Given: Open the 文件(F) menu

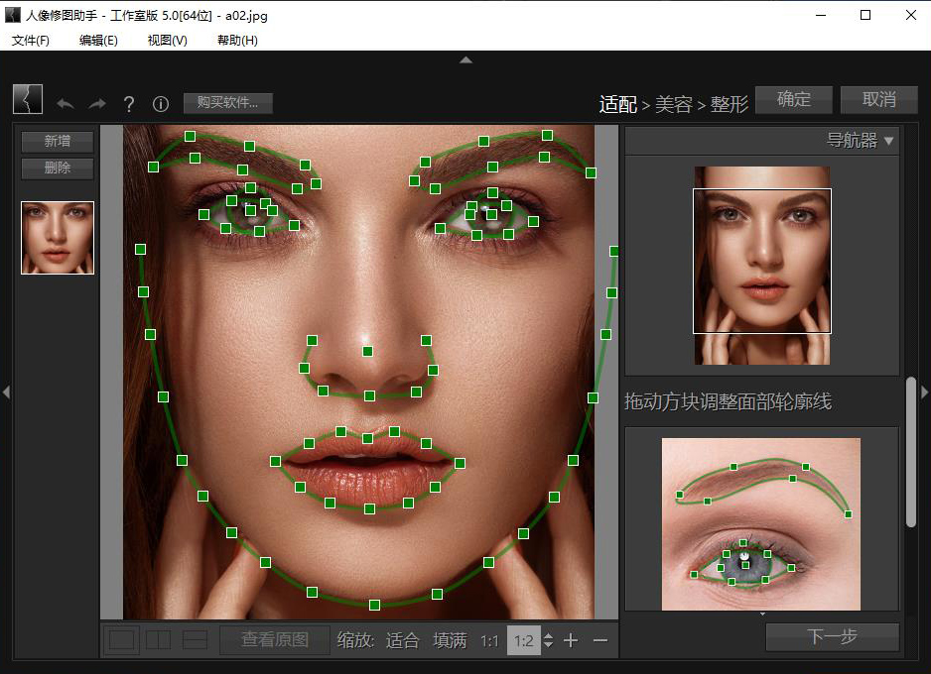Looking at the screenshot, I should click(31, 41).
